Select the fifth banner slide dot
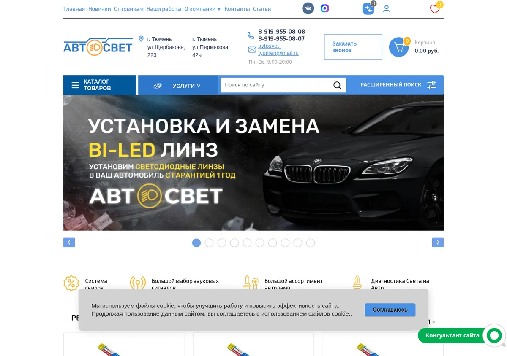This screenshot has height=356, width=507. (247, 243)
